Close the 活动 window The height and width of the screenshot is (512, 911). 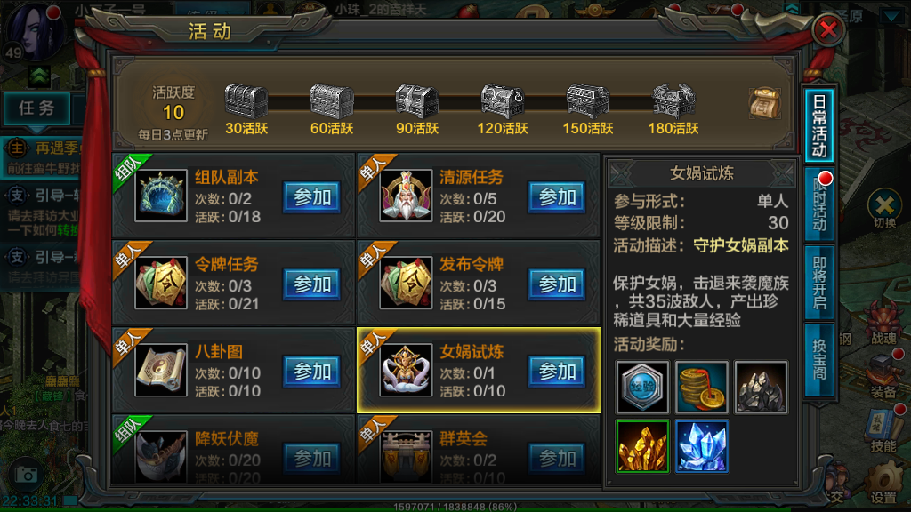[x=828, y=29]
